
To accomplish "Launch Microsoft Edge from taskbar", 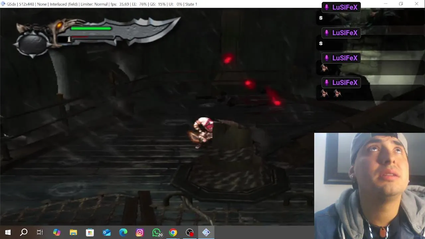I will click(123, 232).
